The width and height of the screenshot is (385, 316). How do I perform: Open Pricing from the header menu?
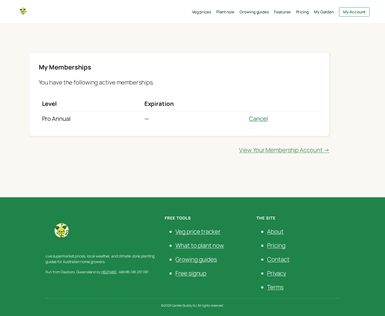tap(302, 12)
